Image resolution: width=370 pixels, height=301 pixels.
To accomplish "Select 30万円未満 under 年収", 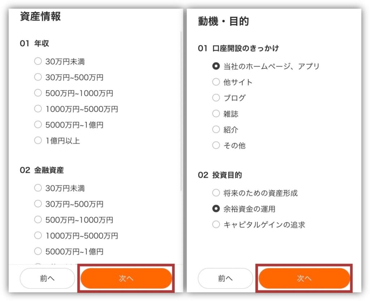I will [x=38, y=61].
